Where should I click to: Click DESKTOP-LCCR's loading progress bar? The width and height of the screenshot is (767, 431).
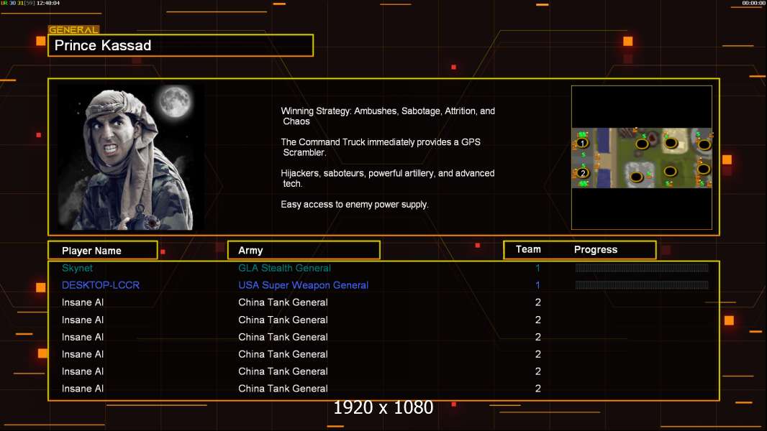coord(642,284)
